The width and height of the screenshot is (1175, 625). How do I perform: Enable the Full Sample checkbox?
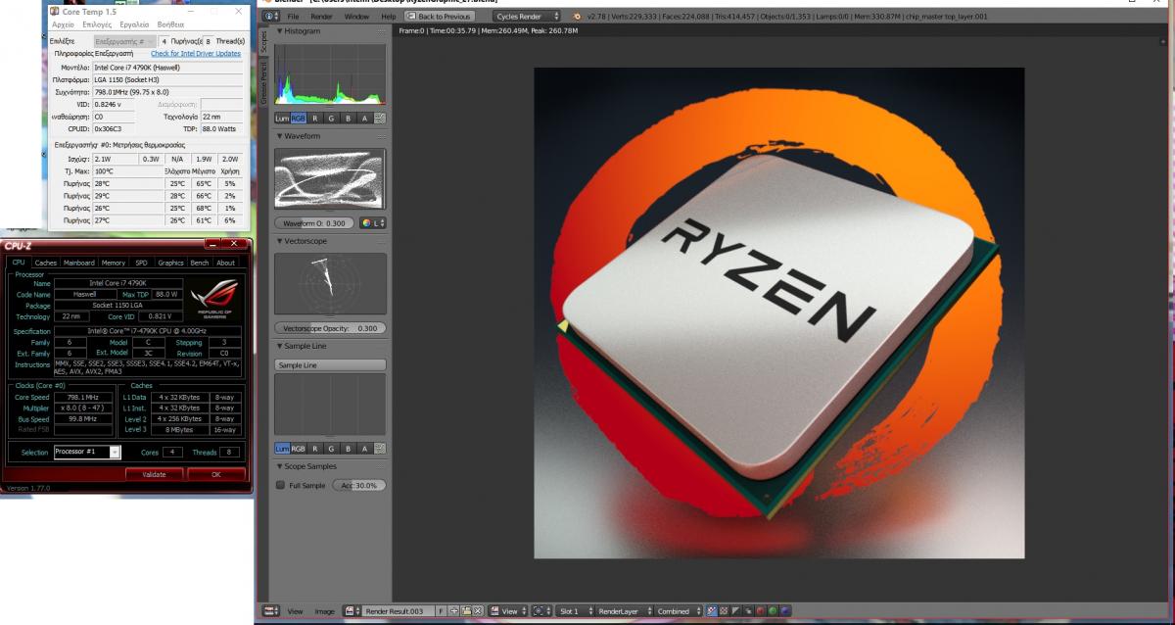(x=282, y=485)
